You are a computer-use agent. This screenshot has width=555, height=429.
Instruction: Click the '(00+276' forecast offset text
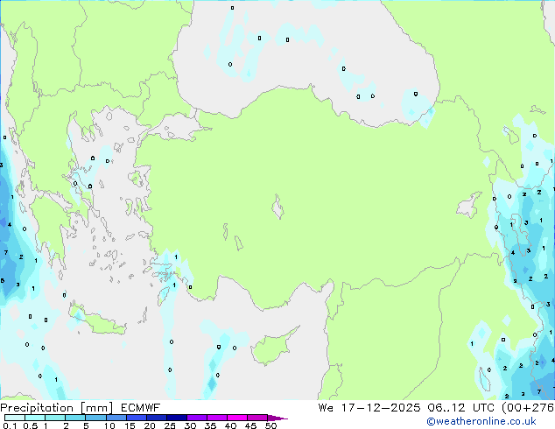tap(528, 408)
